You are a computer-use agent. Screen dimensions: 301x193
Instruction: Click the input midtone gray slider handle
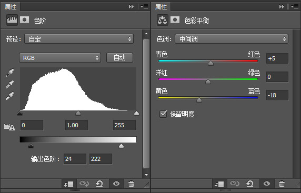pyautogui.click(x=78, y=113)
